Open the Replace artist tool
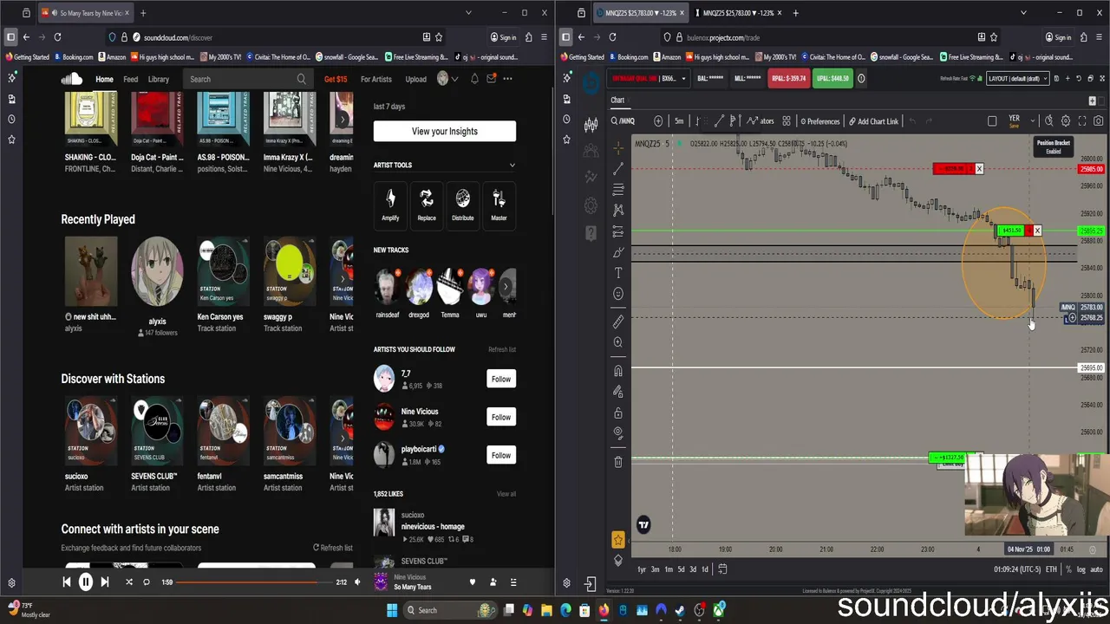The width and height of the screenshot is (1110, 624). coord(427,205)
